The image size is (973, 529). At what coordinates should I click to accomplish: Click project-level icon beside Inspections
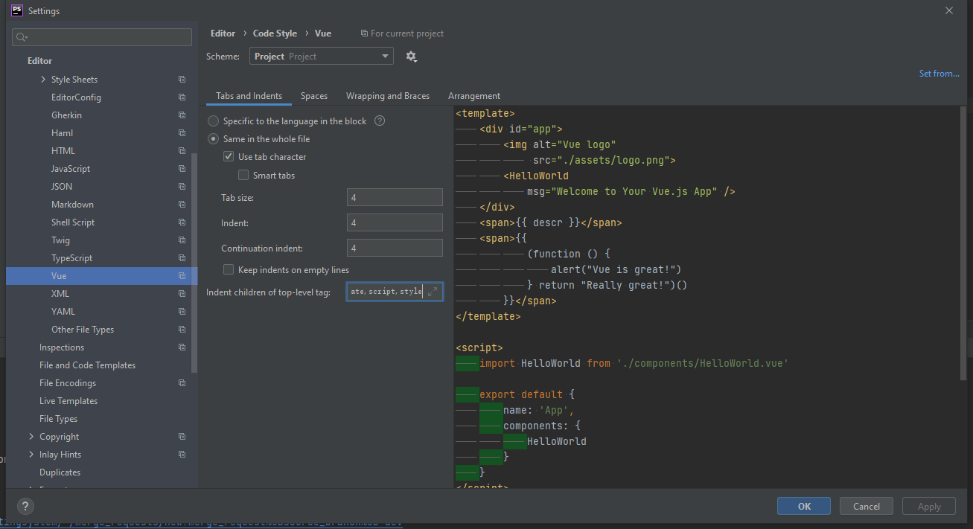coord(182,347)
